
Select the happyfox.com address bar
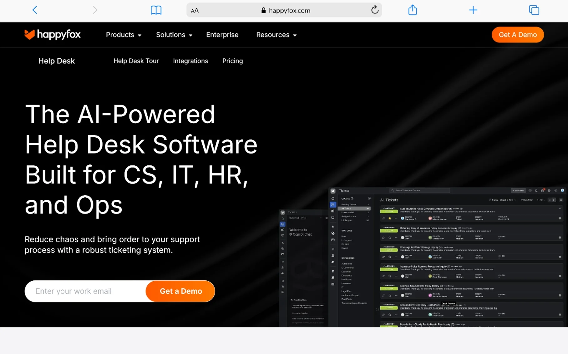pyautogui.click(x=284, y=10)
